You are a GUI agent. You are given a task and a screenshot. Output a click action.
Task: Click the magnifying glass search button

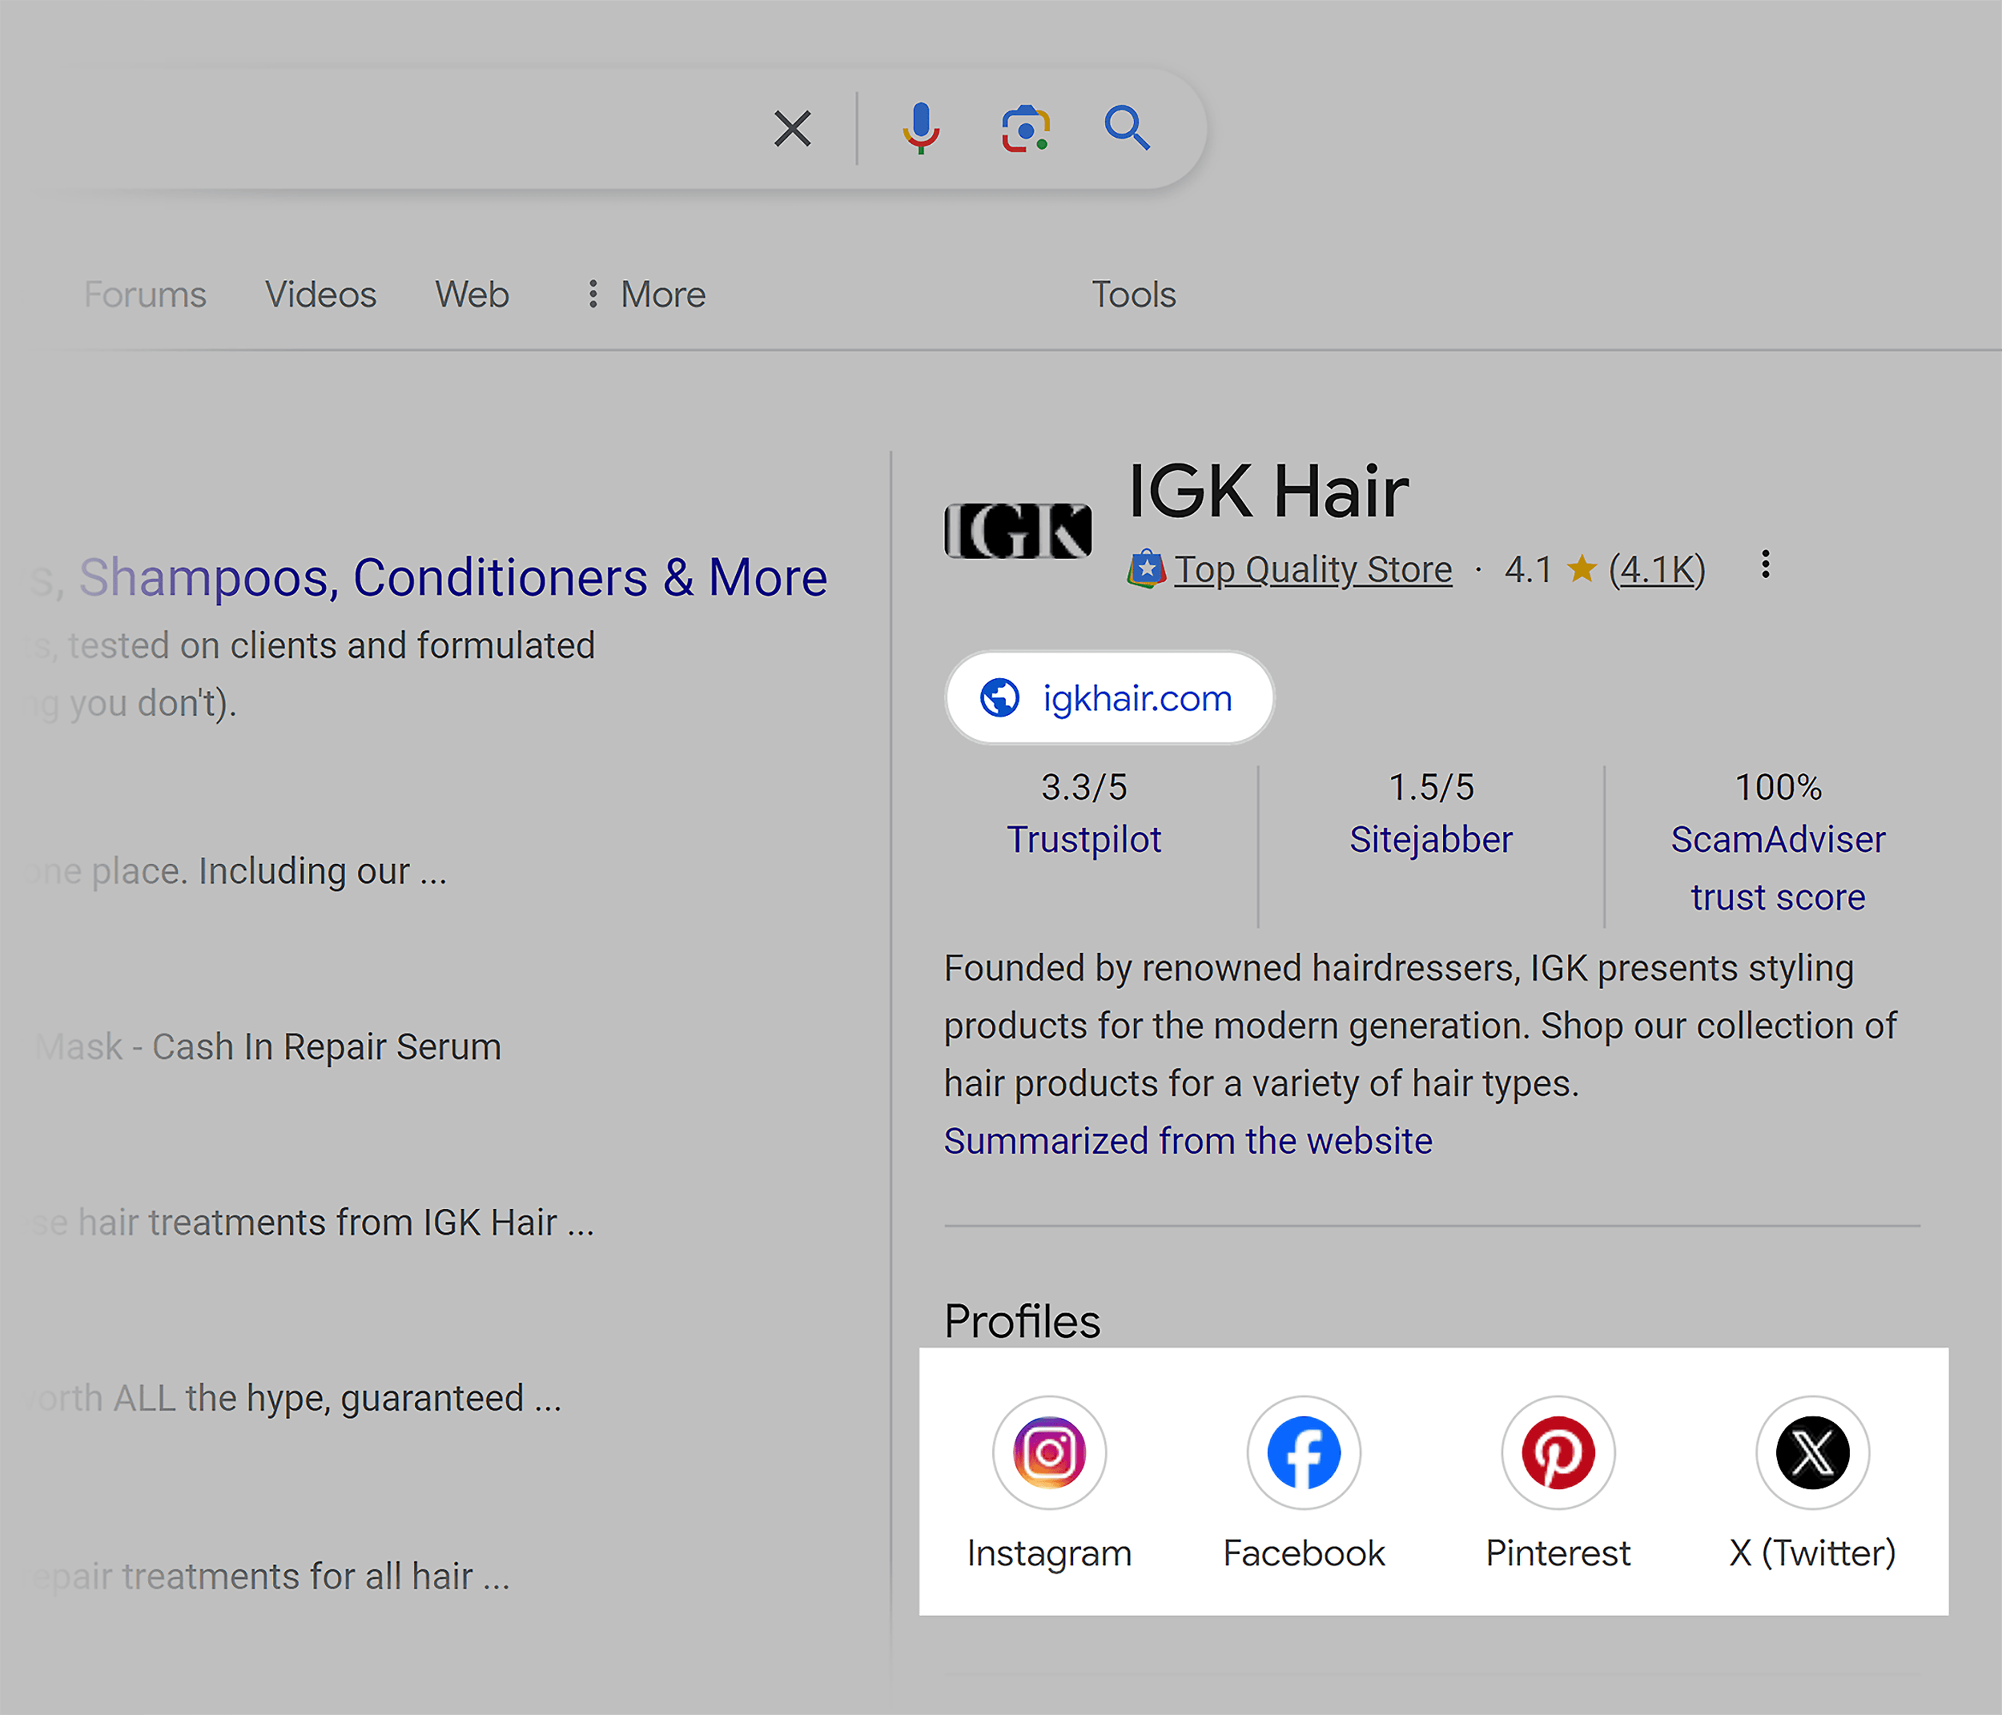coord(1127,128)
